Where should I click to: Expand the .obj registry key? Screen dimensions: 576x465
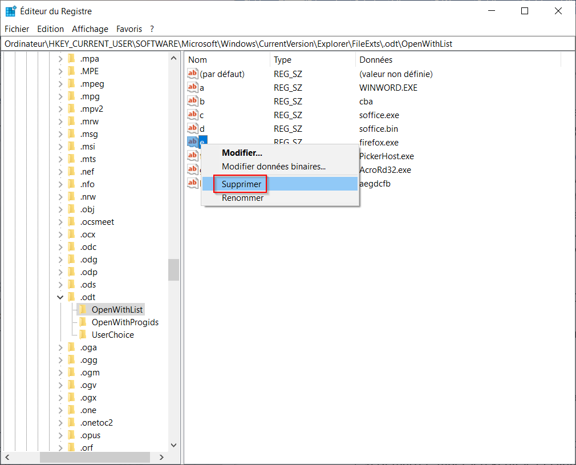pyautogui.click(x=60, y=209)
